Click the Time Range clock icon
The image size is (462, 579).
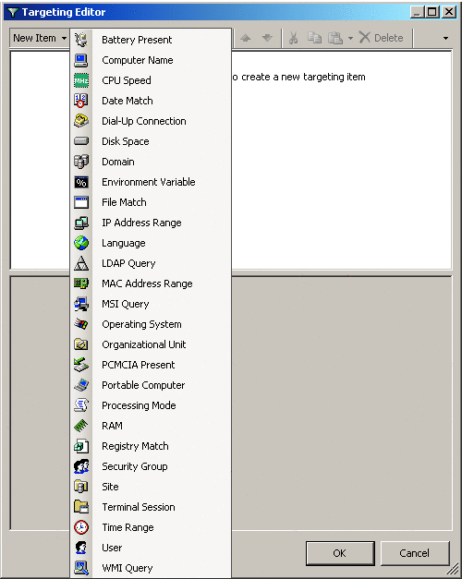(81, 527)
